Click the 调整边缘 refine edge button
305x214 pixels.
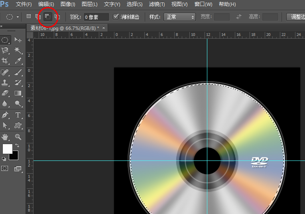[296, 17]
